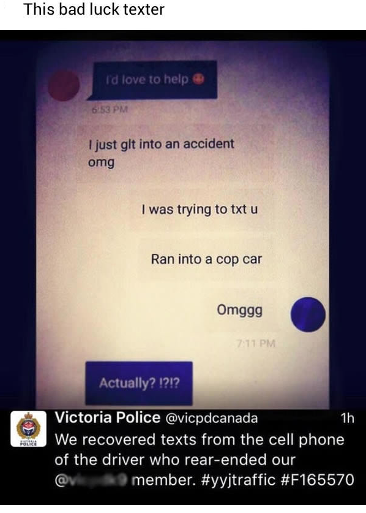Click the Victoria Police badge avatar
This screenshot has width=366, height=513.
tap(28, 429)
